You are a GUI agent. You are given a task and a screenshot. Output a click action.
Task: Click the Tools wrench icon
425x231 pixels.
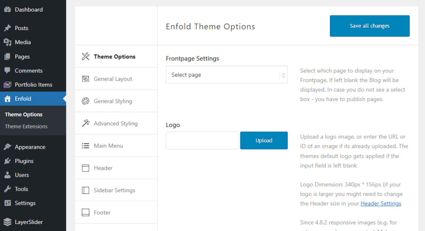click(7, 189)
